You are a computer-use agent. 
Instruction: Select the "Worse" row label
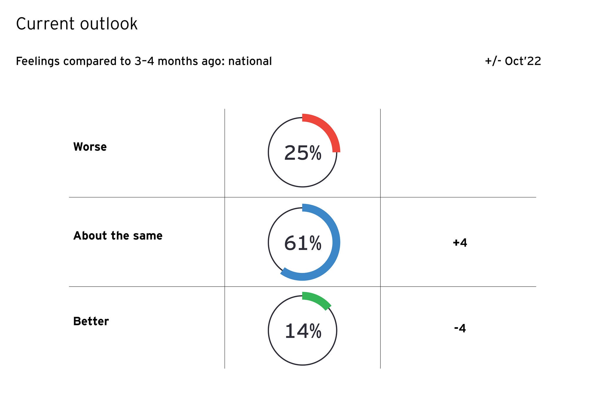coord(90,147)
